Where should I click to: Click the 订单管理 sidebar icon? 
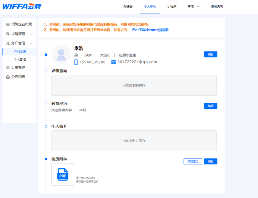8,67
